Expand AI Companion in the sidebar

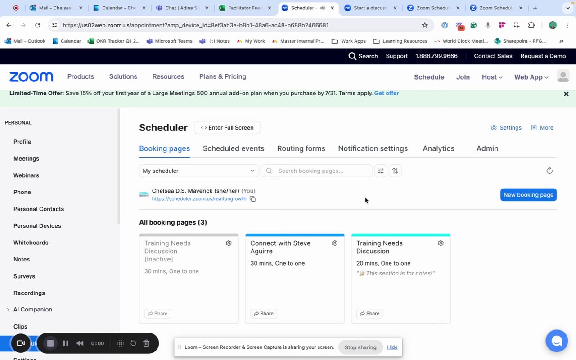tap(8, 310)
